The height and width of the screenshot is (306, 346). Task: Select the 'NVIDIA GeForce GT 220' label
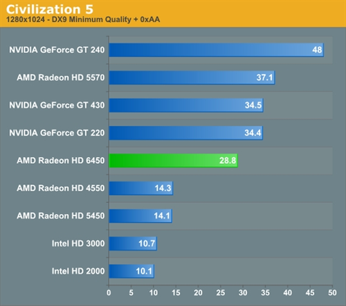pos(57,133)
